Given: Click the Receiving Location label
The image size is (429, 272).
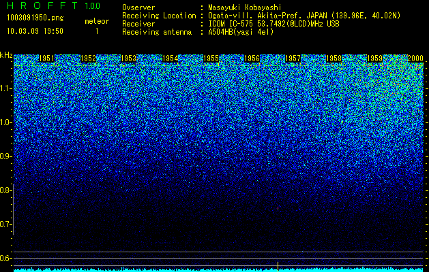Looking at the screenshot, I should 159,16.
